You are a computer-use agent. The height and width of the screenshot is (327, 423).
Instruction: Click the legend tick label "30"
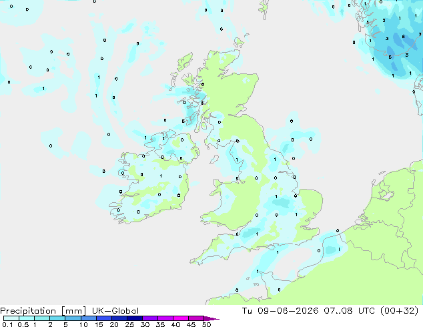145,324
